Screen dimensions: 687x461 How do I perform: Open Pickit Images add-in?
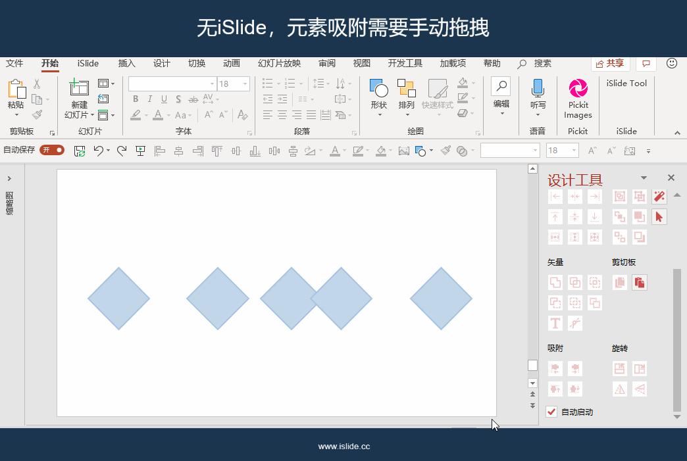[578, 99]
